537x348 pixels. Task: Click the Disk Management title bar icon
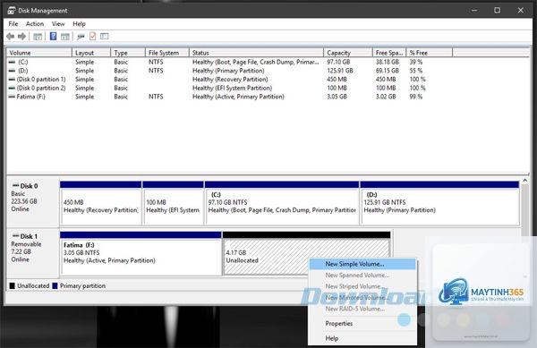[12, 10]
